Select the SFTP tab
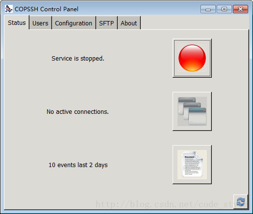 106,23
